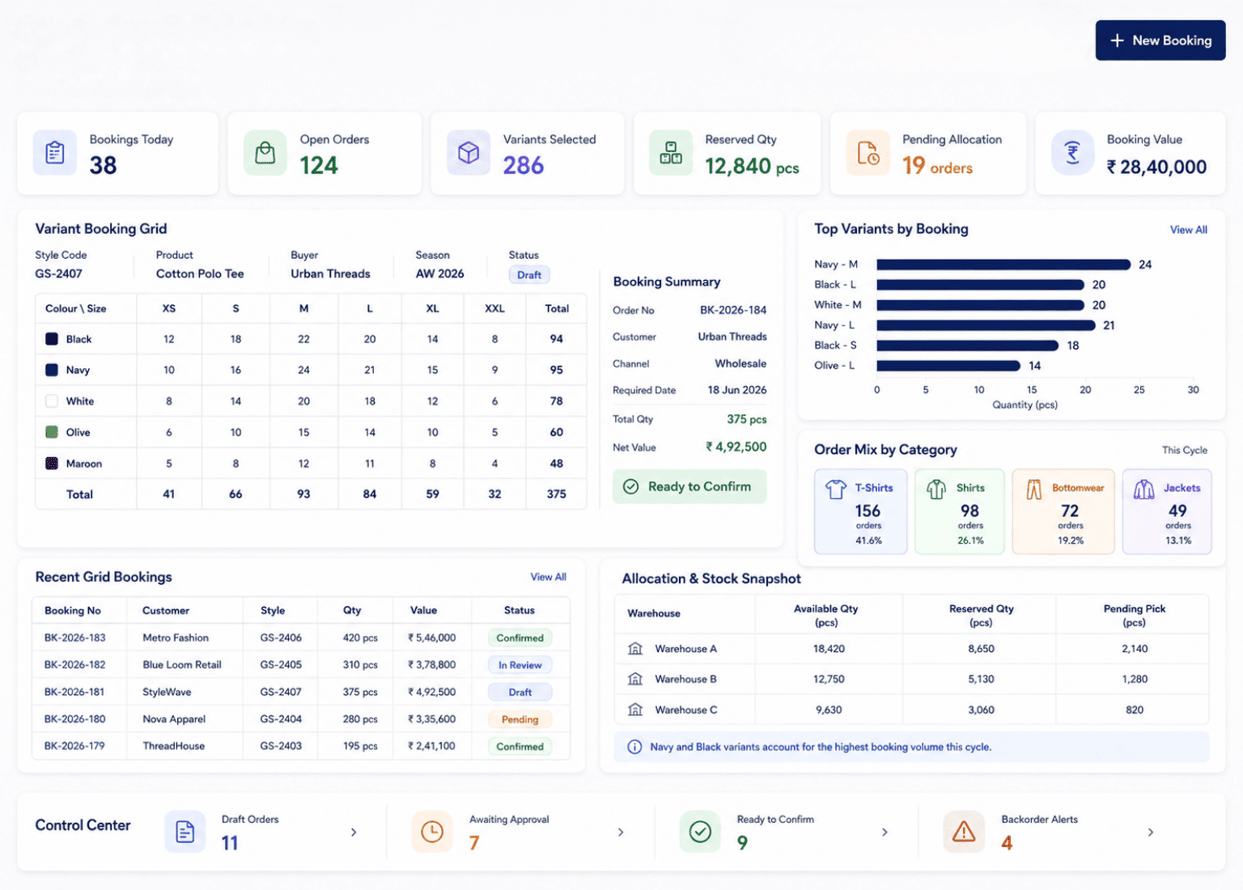Viewport: 1243px width, 890px height.
Task: Click the Bookings Today clipboard icon
Action: (x=55, y=152)
